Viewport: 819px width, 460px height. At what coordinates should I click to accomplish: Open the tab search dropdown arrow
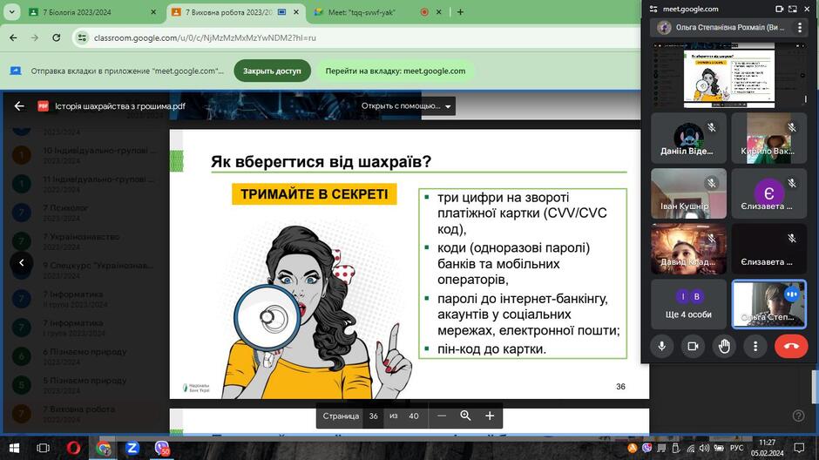point(11,12)
